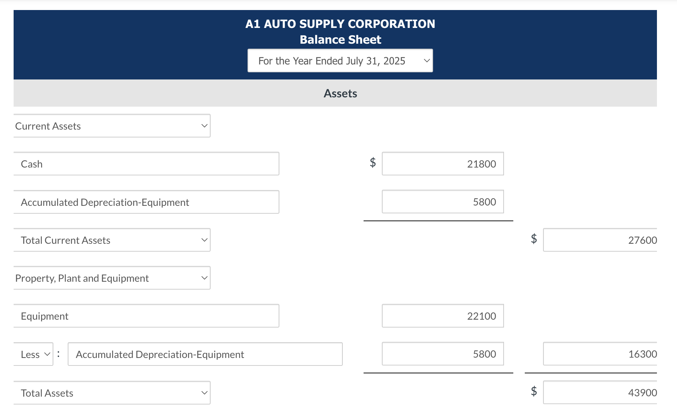The height and width of the screenshot is (407, 677).
Task: Open the Total Assets label dropdown
Action: click(112, 393)
